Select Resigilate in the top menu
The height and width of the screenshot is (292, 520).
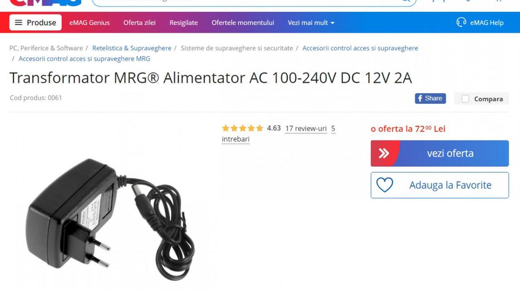point(184,23)
